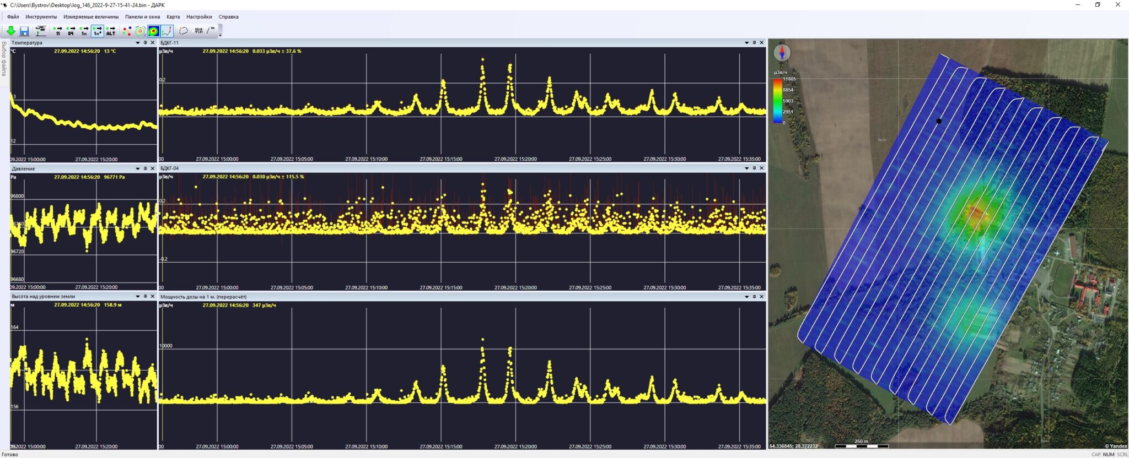The width and height of the screenshot is (1129, 458).
Task: Open the Карта menu
Action: (x=173, y=17)
